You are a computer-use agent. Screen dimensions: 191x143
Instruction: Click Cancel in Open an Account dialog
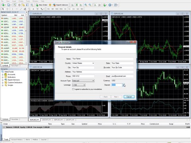point(129,97)
